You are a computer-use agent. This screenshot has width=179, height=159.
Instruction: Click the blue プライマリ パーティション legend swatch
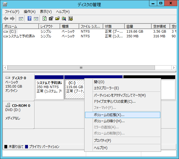click(27, 147)
